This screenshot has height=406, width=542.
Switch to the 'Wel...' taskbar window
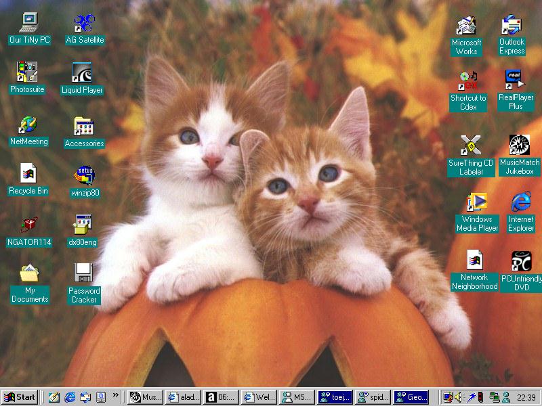click(x=259, y=397)
